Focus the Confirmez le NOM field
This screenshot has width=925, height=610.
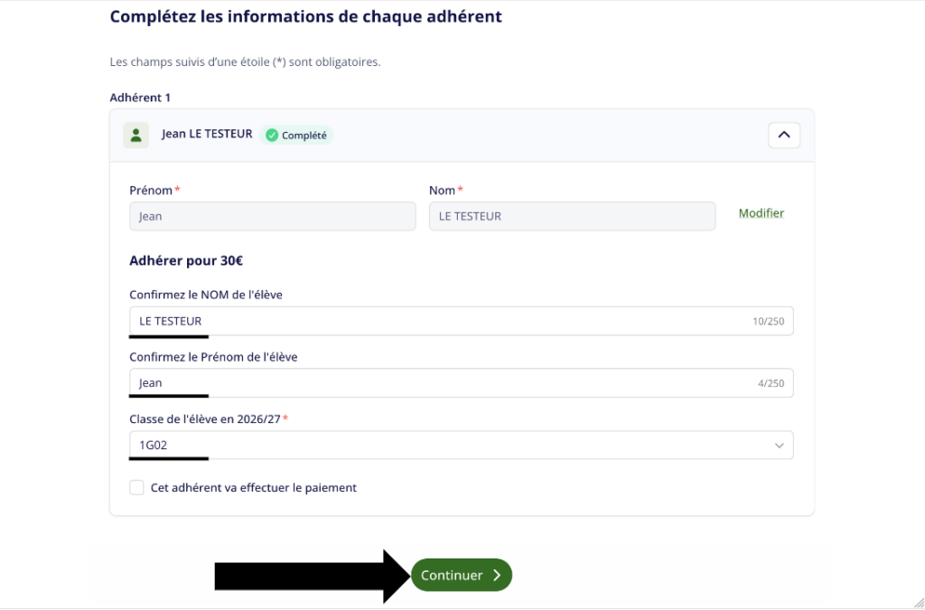pyautogui.click(x=462, y=321)
